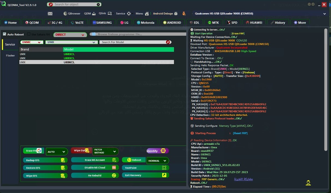Click the red search icon in object search
The height and width of the screenshot is (193, 331).
(x=51, y=4)
